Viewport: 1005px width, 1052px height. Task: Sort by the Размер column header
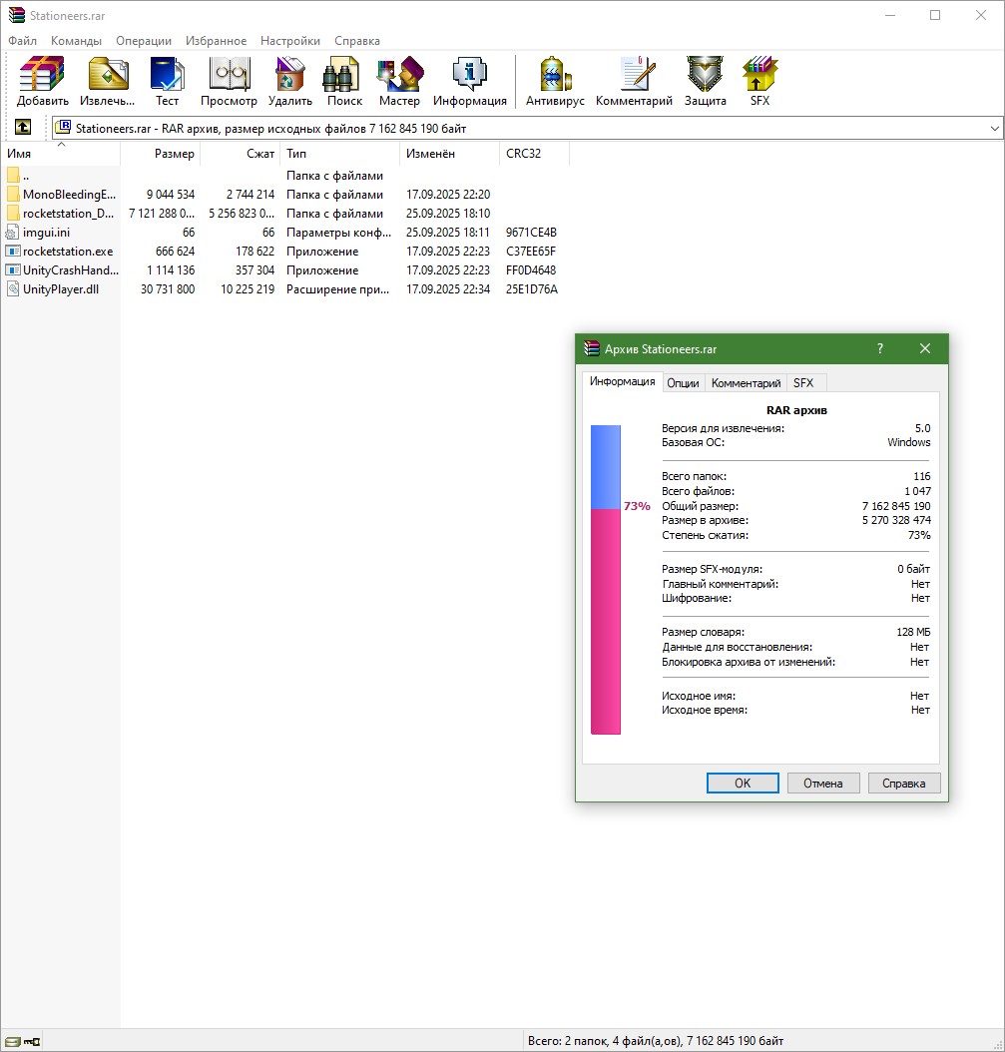[161, 154]
